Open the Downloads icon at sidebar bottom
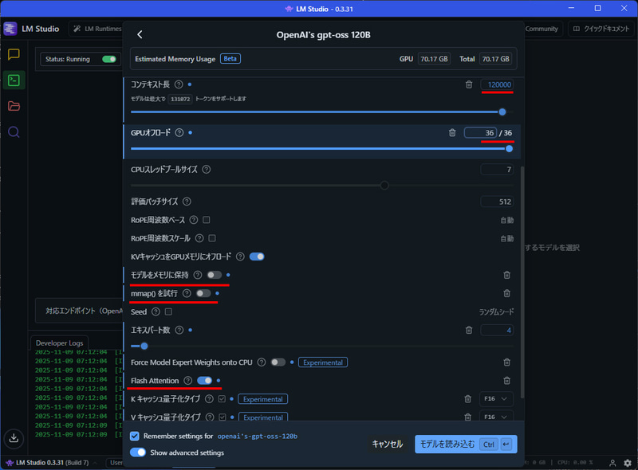The image size is (638, 470). click(x=14, y=438)
